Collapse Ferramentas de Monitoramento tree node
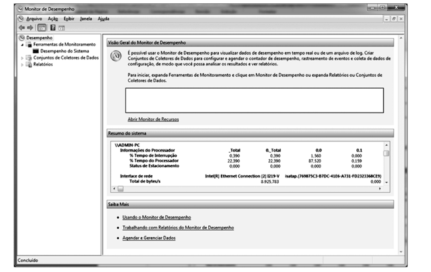 tap(22, 45)
